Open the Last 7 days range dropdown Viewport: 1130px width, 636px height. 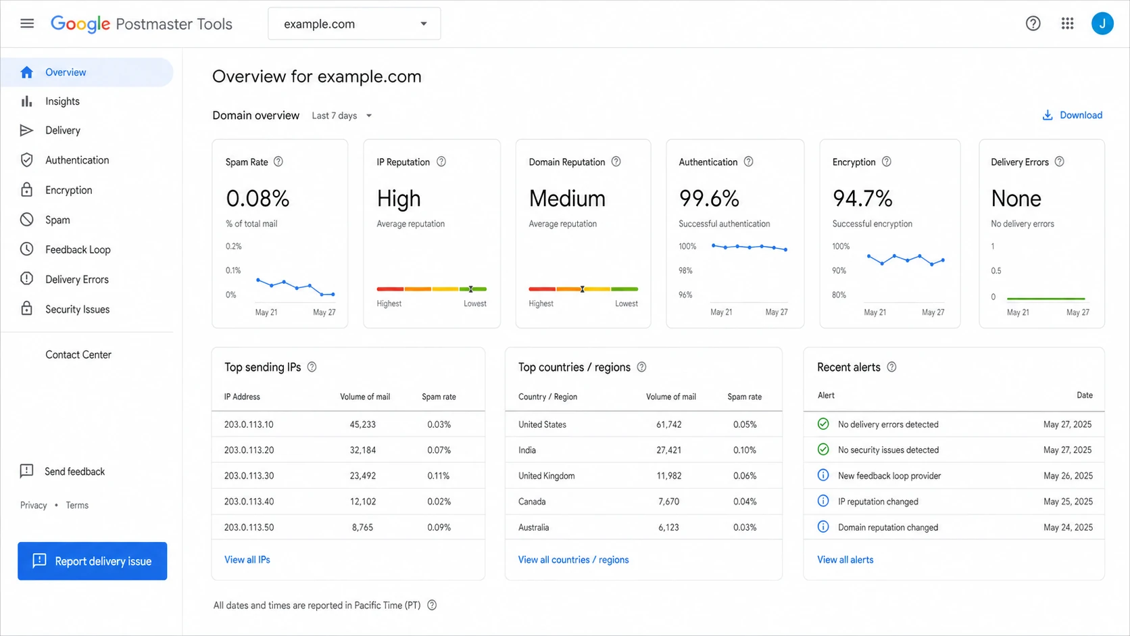point(342,116)
